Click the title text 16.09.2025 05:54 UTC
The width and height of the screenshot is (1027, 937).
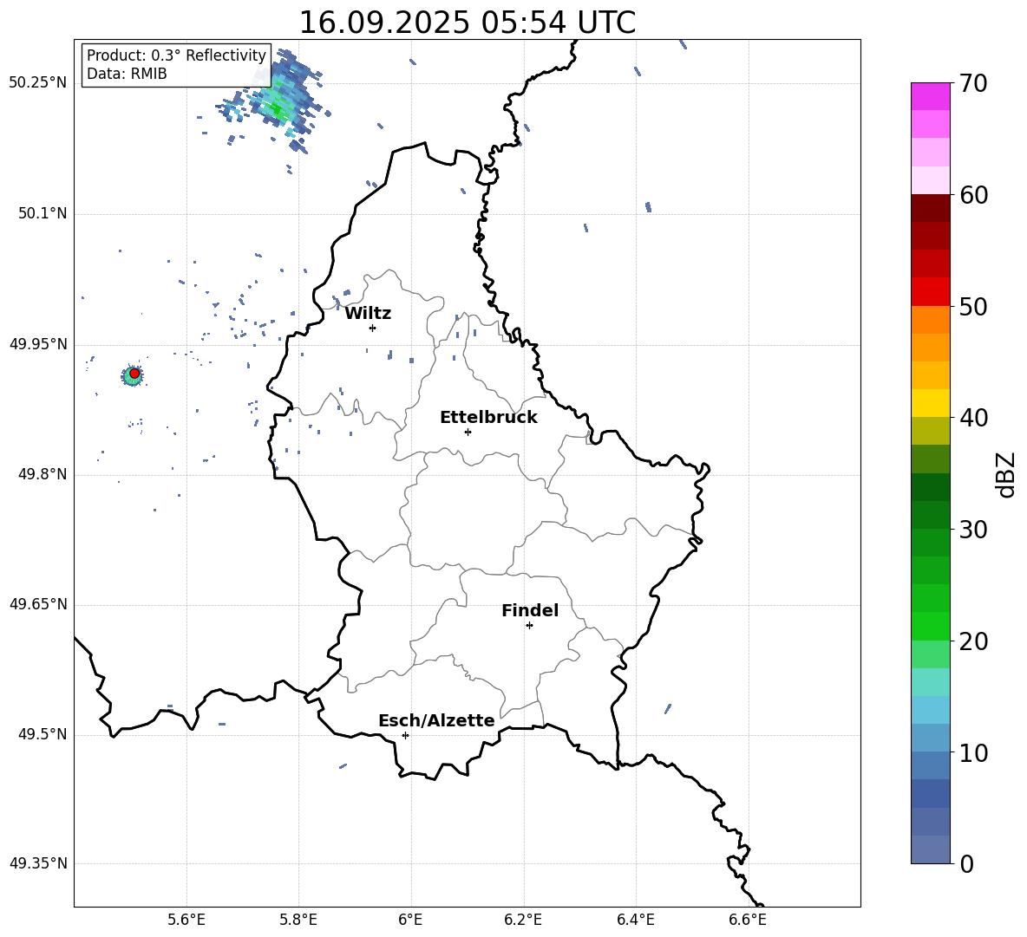(467, 23)
